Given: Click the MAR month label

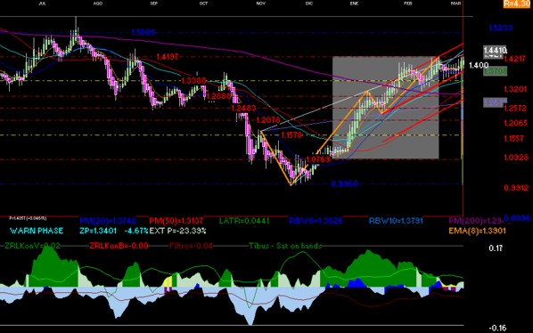Looking at the screenshot, I should pyautogui.click(x=455, y=3).
